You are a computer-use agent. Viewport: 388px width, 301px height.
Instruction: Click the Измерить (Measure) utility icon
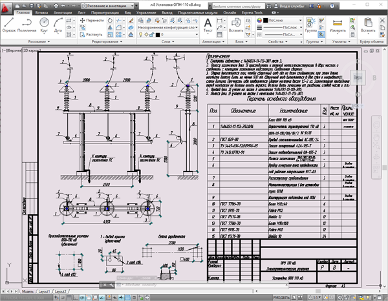(338, 24)
